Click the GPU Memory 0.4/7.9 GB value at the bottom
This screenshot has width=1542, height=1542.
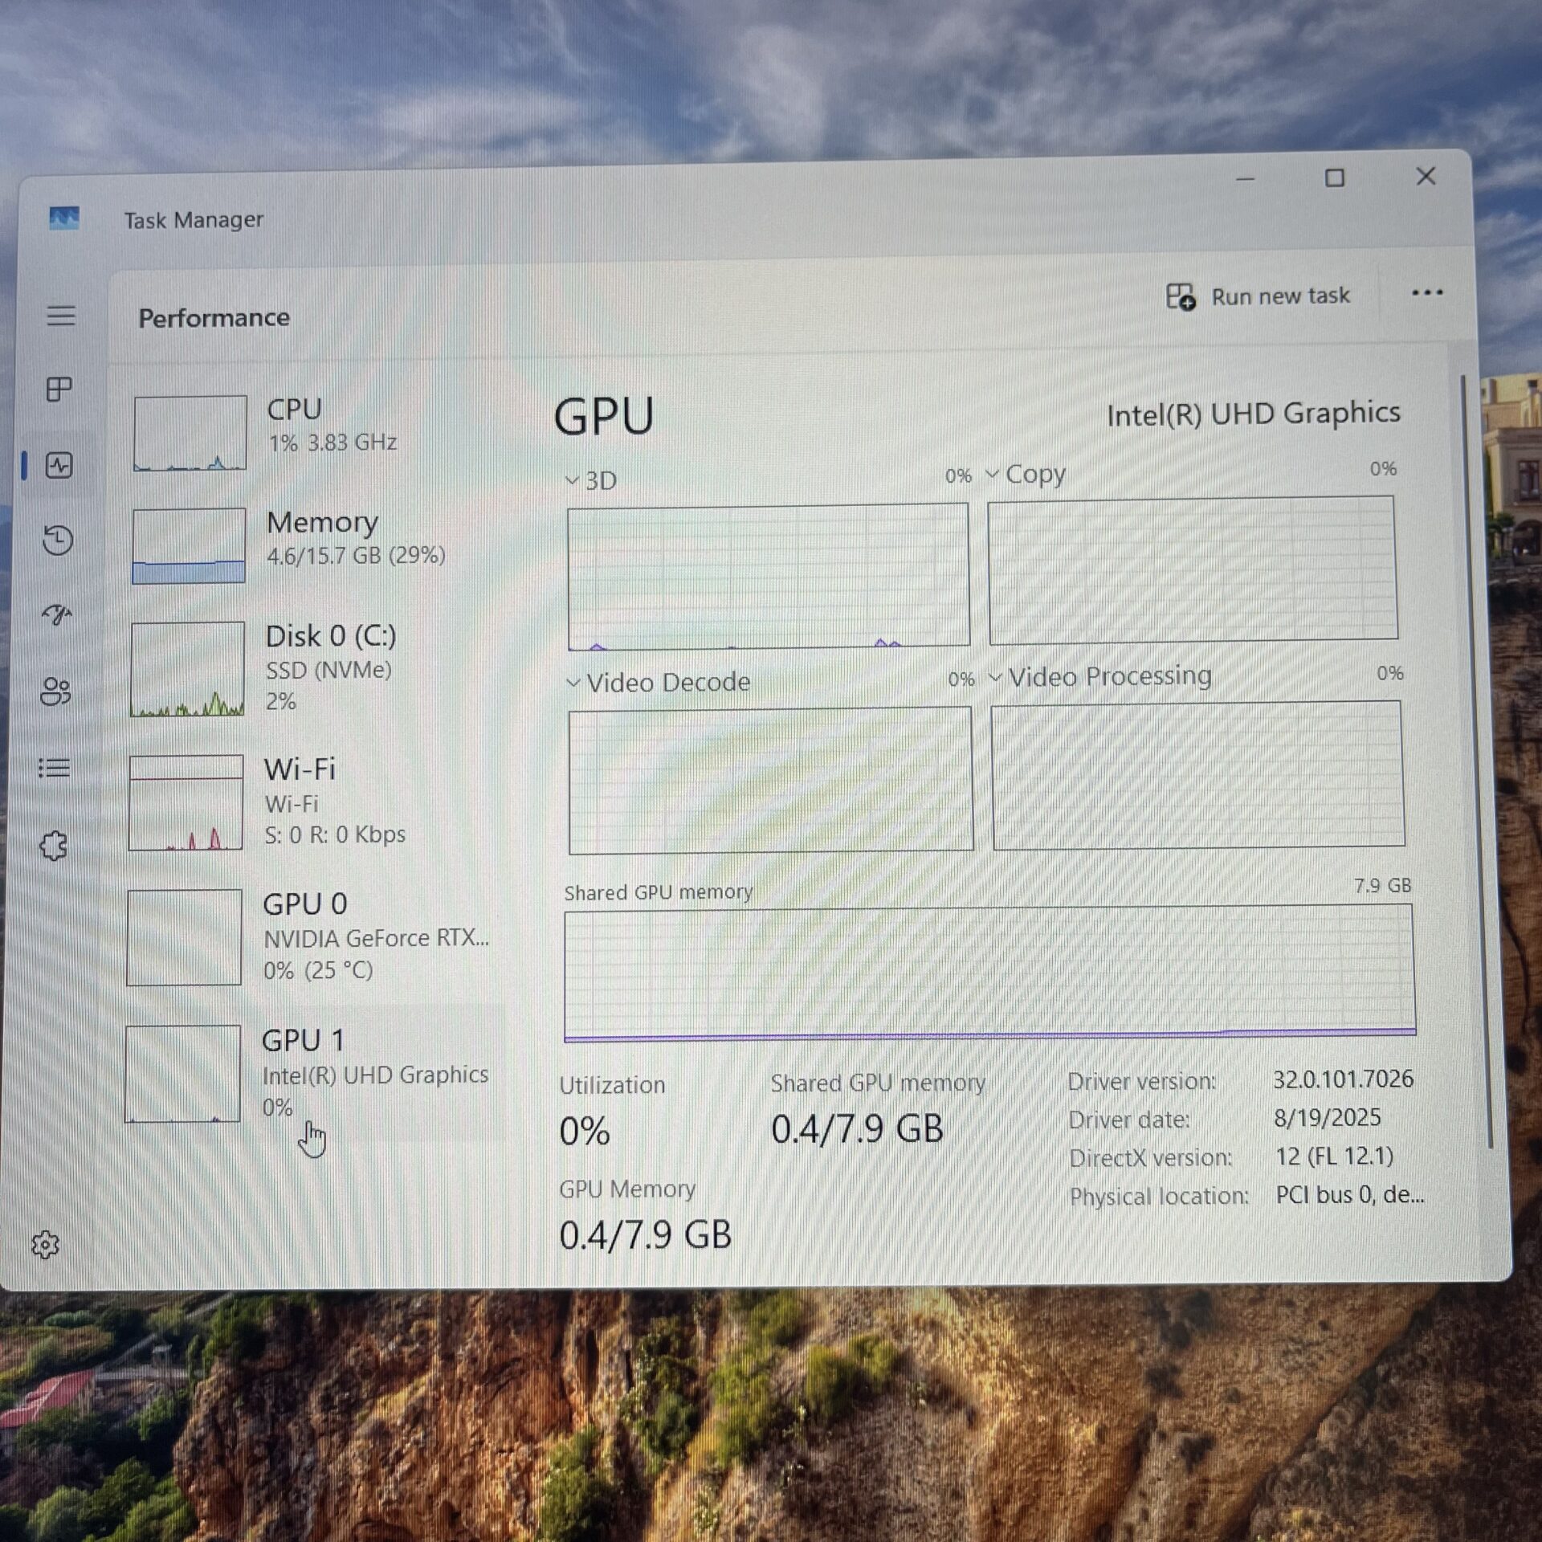click(645, 1235)
